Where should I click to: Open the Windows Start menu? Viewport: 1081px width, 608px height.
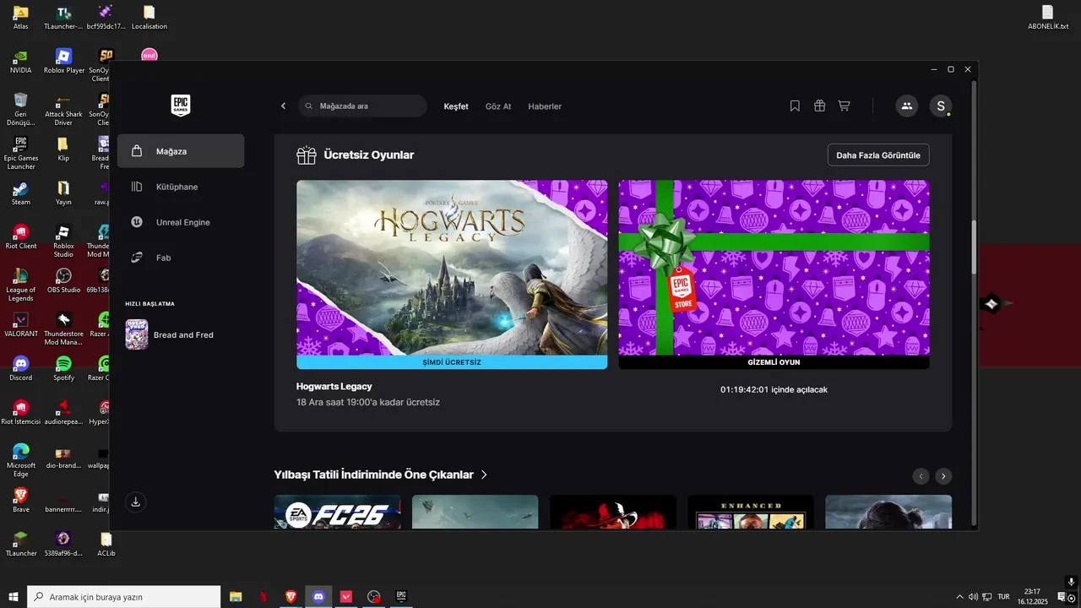(x=13, y=596)
